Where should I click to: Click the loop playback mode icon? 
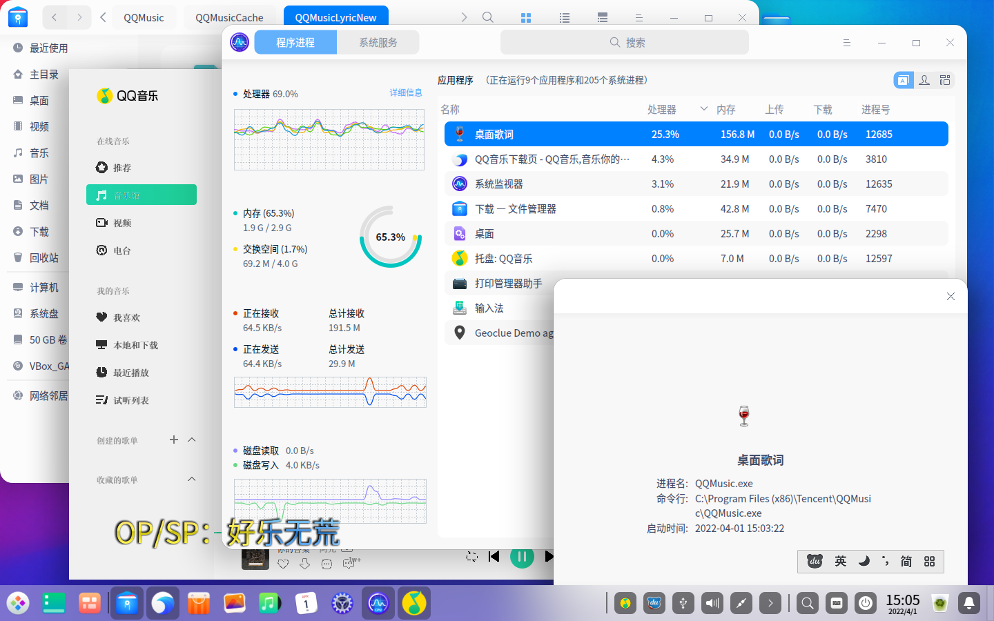[471, 556]
